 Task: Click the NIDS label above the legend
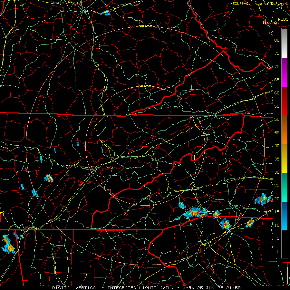[x=283, y=19]
